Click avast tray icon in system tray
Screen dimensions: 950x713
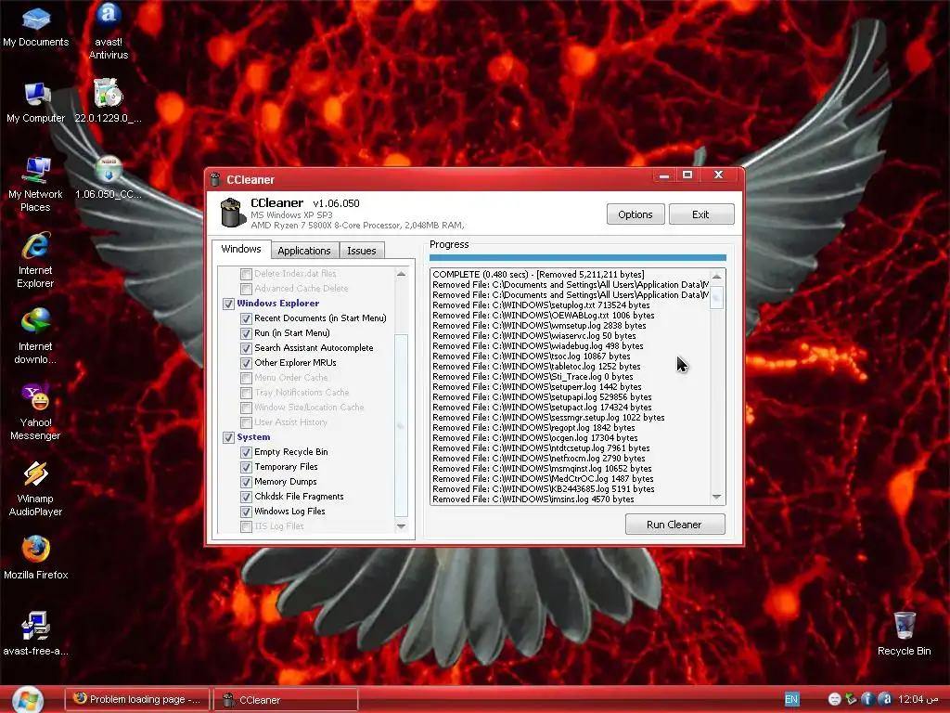coord(884,699)
